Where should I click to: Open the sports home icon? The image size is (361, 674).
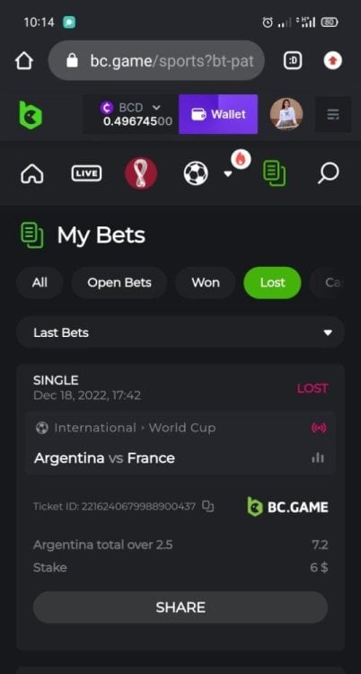coord(32,173)
